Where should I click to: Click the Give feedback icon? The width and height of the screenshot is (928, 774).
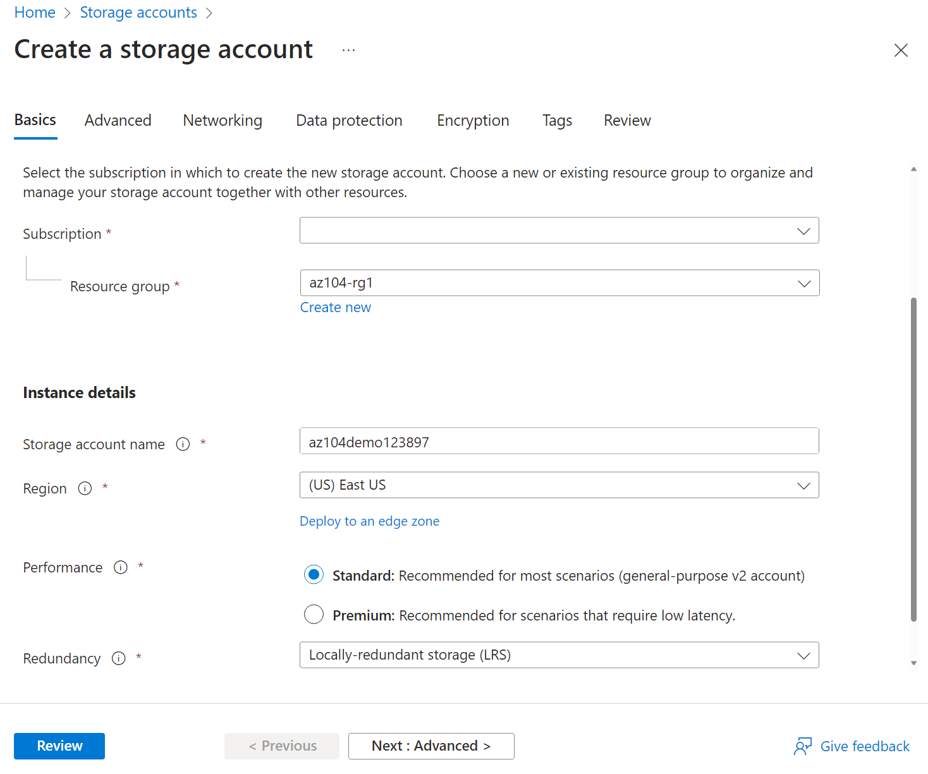tap(803, 746)
